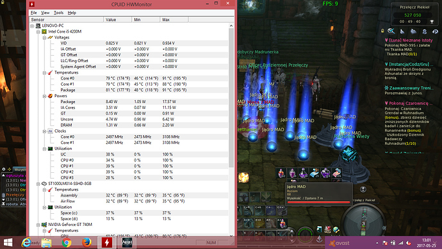
Task: Click the HWMonitor vertical scrollbar thumb
Action: 231,98
